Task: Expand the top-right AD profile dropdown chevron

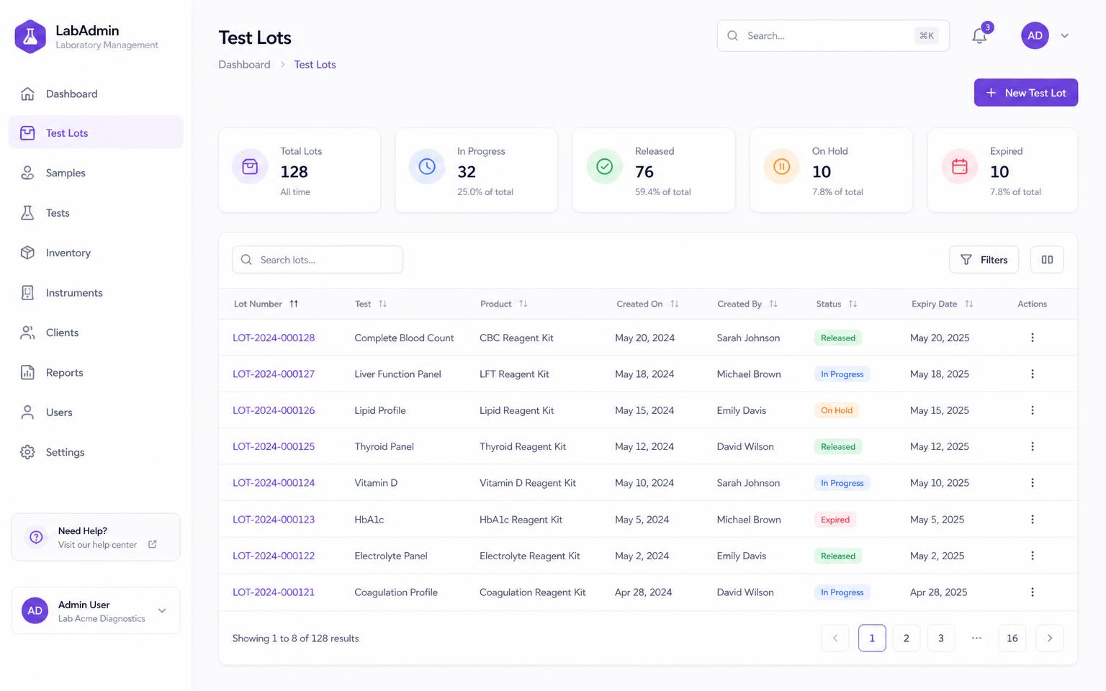Action: pyautogui.click(x=1064, y=36)
